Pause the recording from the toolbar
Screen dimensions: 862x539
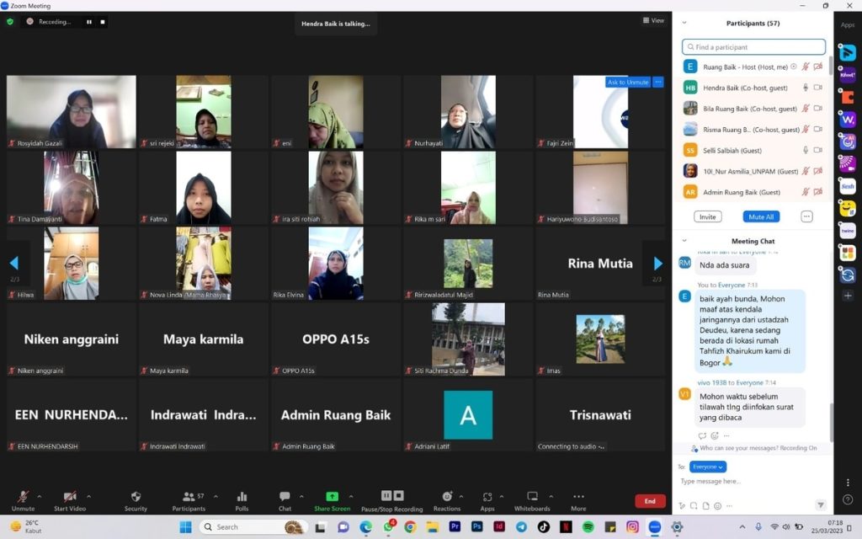[x=386, y=495]
